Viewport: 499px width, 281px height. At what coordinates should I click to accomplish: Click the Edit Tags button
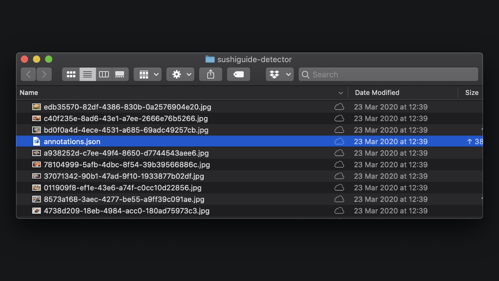pos(239,74)
